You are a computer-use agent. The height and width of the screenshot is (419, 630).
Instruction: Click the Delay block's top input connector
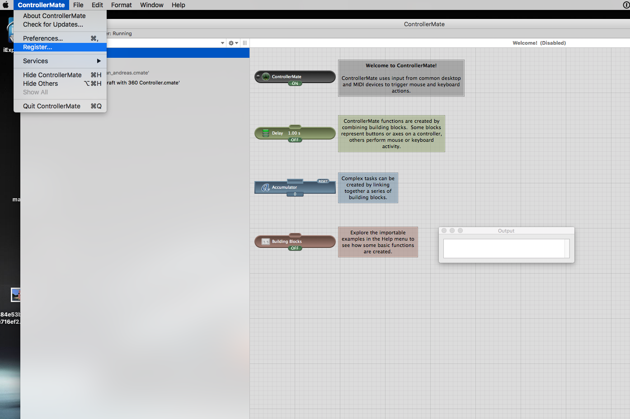pos(295,126)
